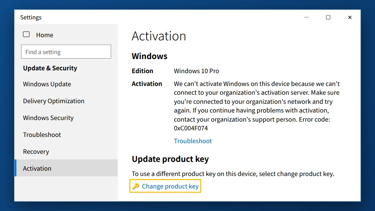Click the Change product key link

tap(170, 186)
